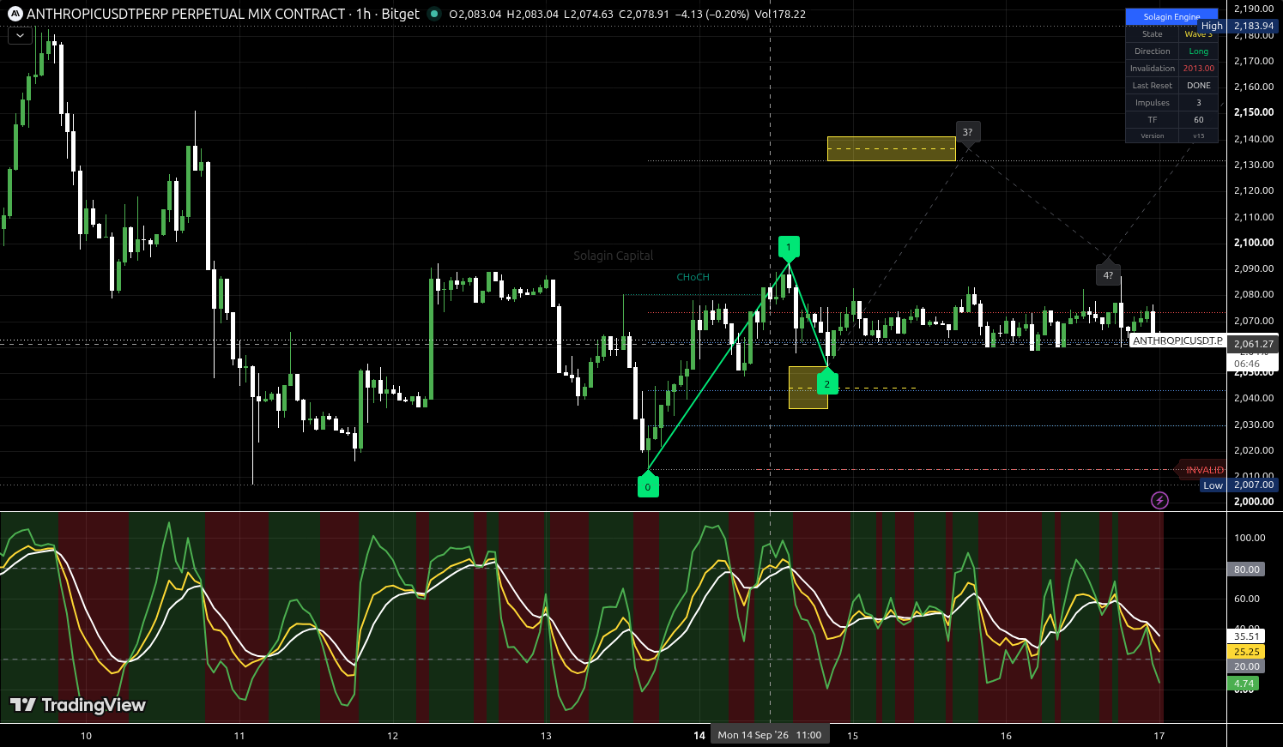This screenshot has width=1283, height=747.
Task: Select the green wave 1 marker
Action: [x=789, y=248]
